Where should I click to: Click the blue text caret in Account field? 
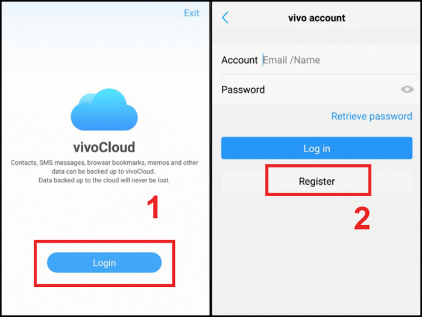click(x=263, y=60)
